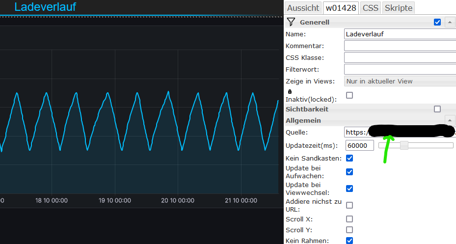Open the Skripte tab
456x244 pixels.
point(398,8)
